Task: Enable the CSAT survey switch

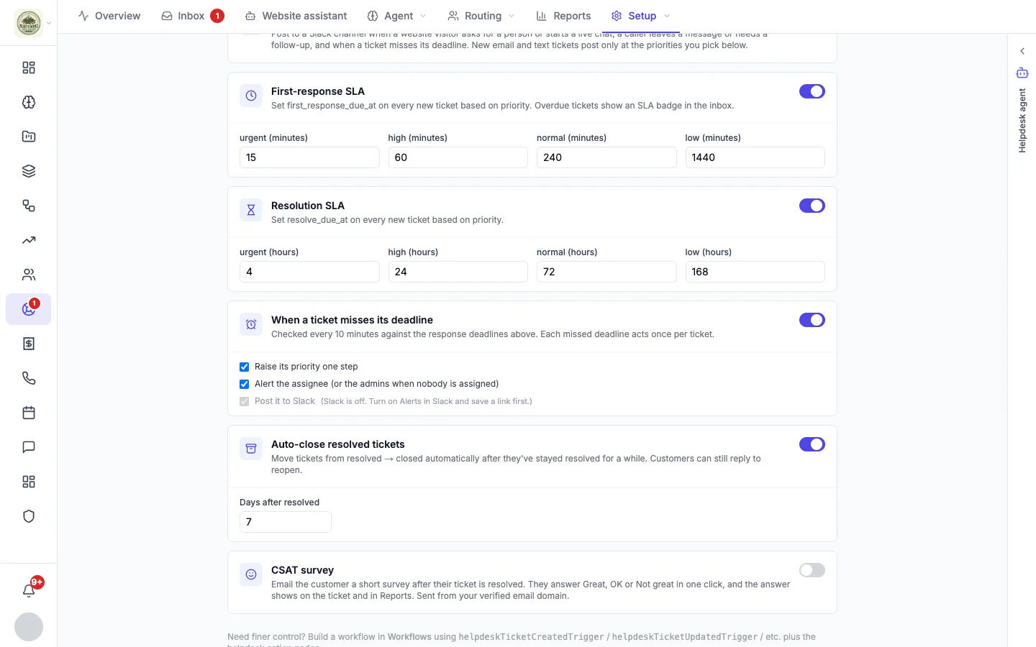Action: (x=812, y=570)
